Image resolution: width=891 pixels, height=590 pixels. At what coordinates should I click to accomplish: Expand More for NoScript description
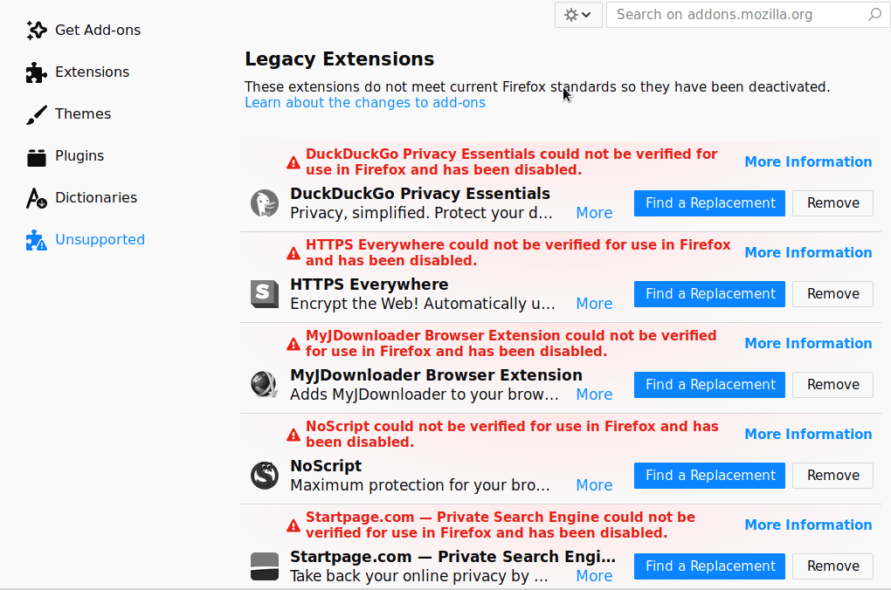(594, 484)
